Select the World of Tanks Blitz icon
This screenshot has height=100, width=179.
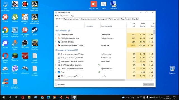pos(35,45)
